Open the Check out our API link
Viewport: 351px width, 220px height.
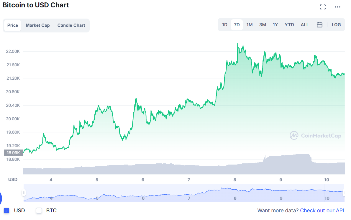pyautogui.click(x=322, y=211)
